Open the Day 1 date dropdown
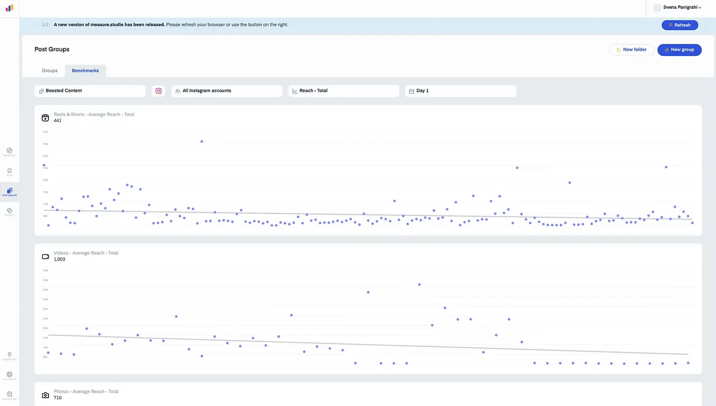The width and height of the screenshot is (716, 406). (461, 91)
